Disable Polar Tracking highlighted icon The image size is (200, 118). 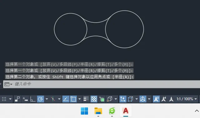(x=41, y=99)
